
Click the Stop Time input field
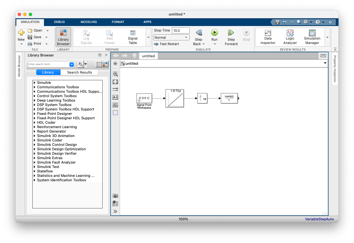pos(181,30)
